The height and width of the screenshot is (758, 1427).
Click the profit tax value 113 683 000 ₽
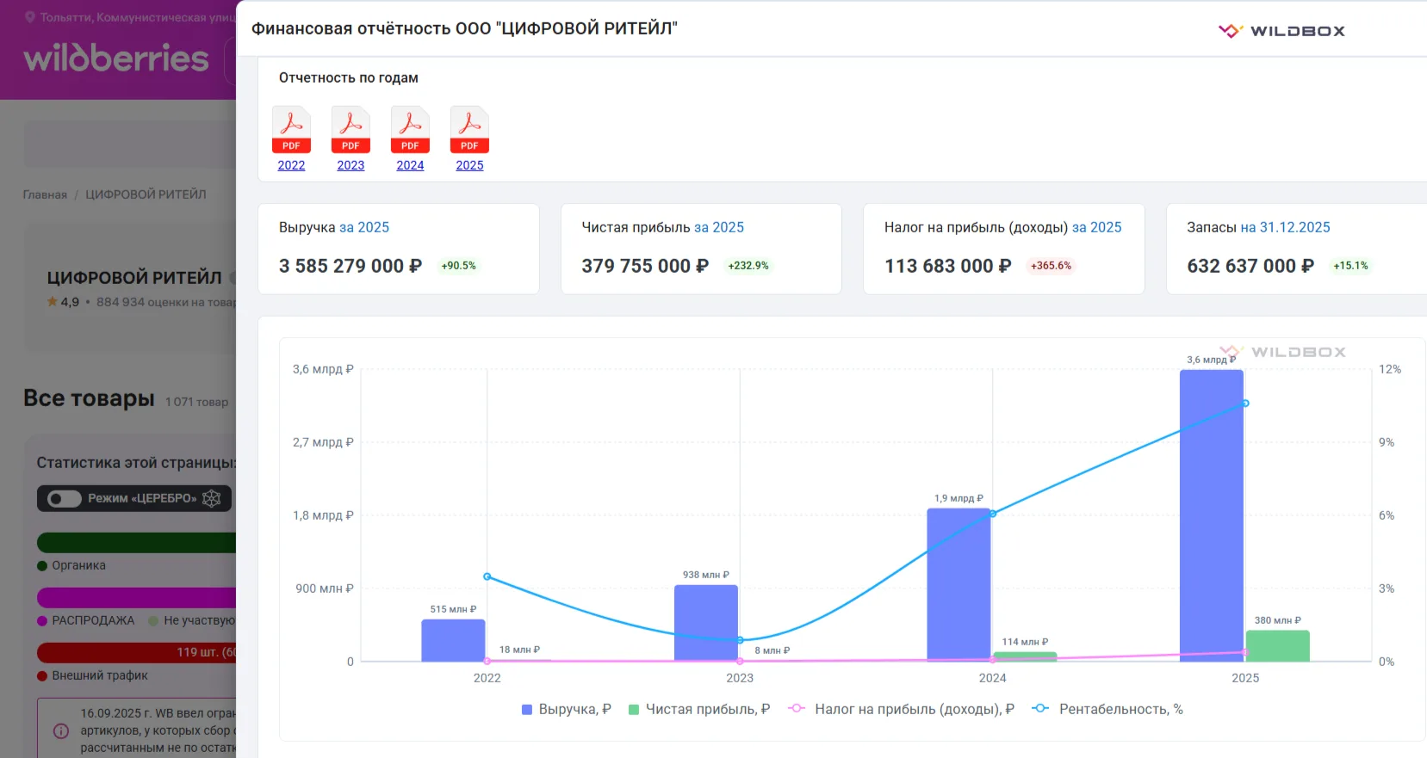[948, 266]
